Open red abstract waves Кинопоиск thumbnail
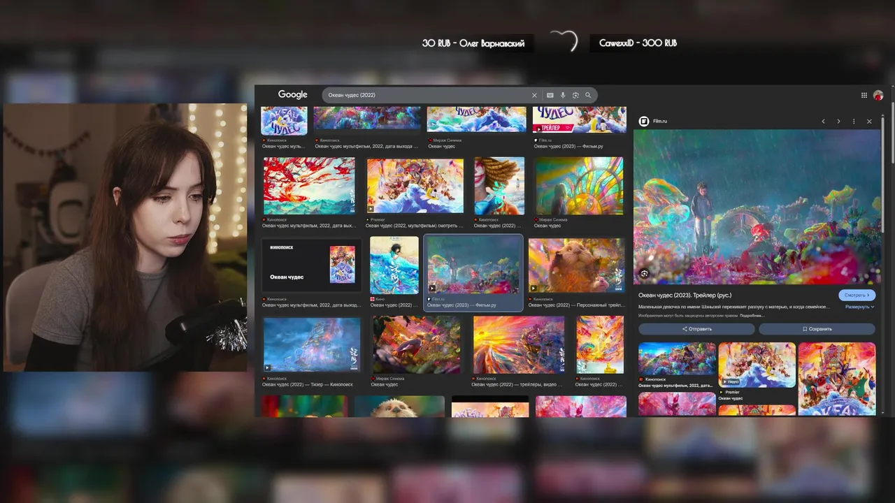Viewport: 895px width, 503px height. click(309, 185)
